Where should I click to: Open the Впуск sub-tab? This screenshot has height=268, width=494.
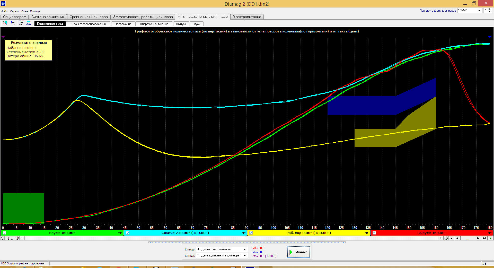[196, 24]
